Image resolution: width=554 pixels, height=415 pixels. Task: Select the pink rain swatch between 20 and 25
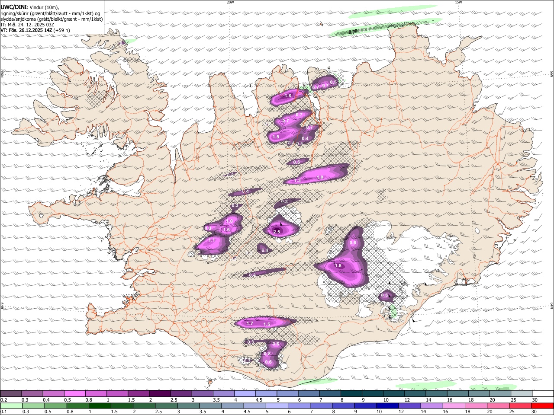pyautogui.click(x=498, y=405)
